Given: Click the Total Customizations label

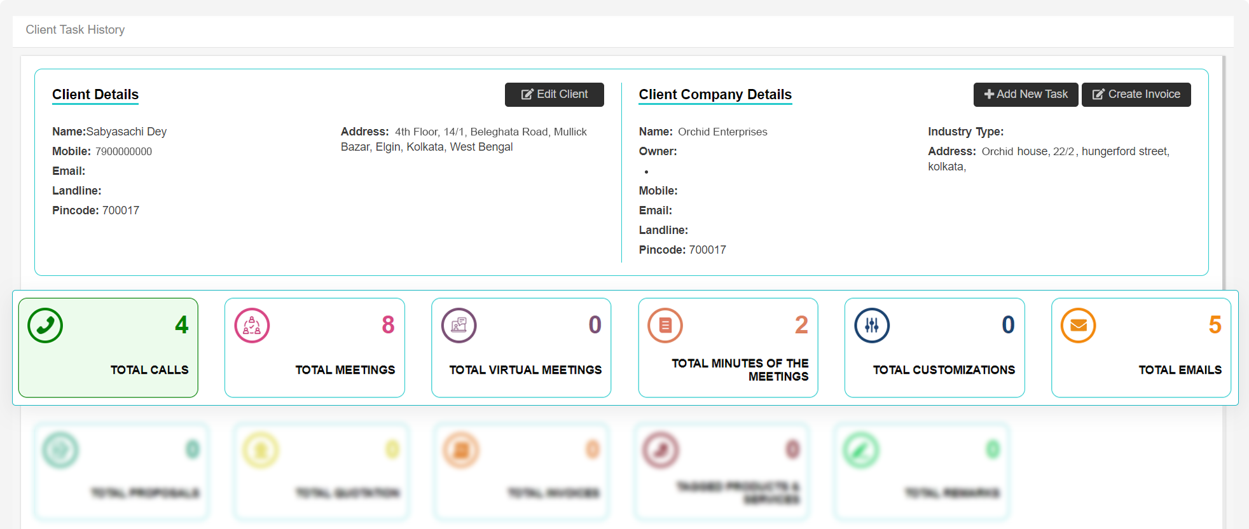Looking at the screenshot, I should (944, 370).
